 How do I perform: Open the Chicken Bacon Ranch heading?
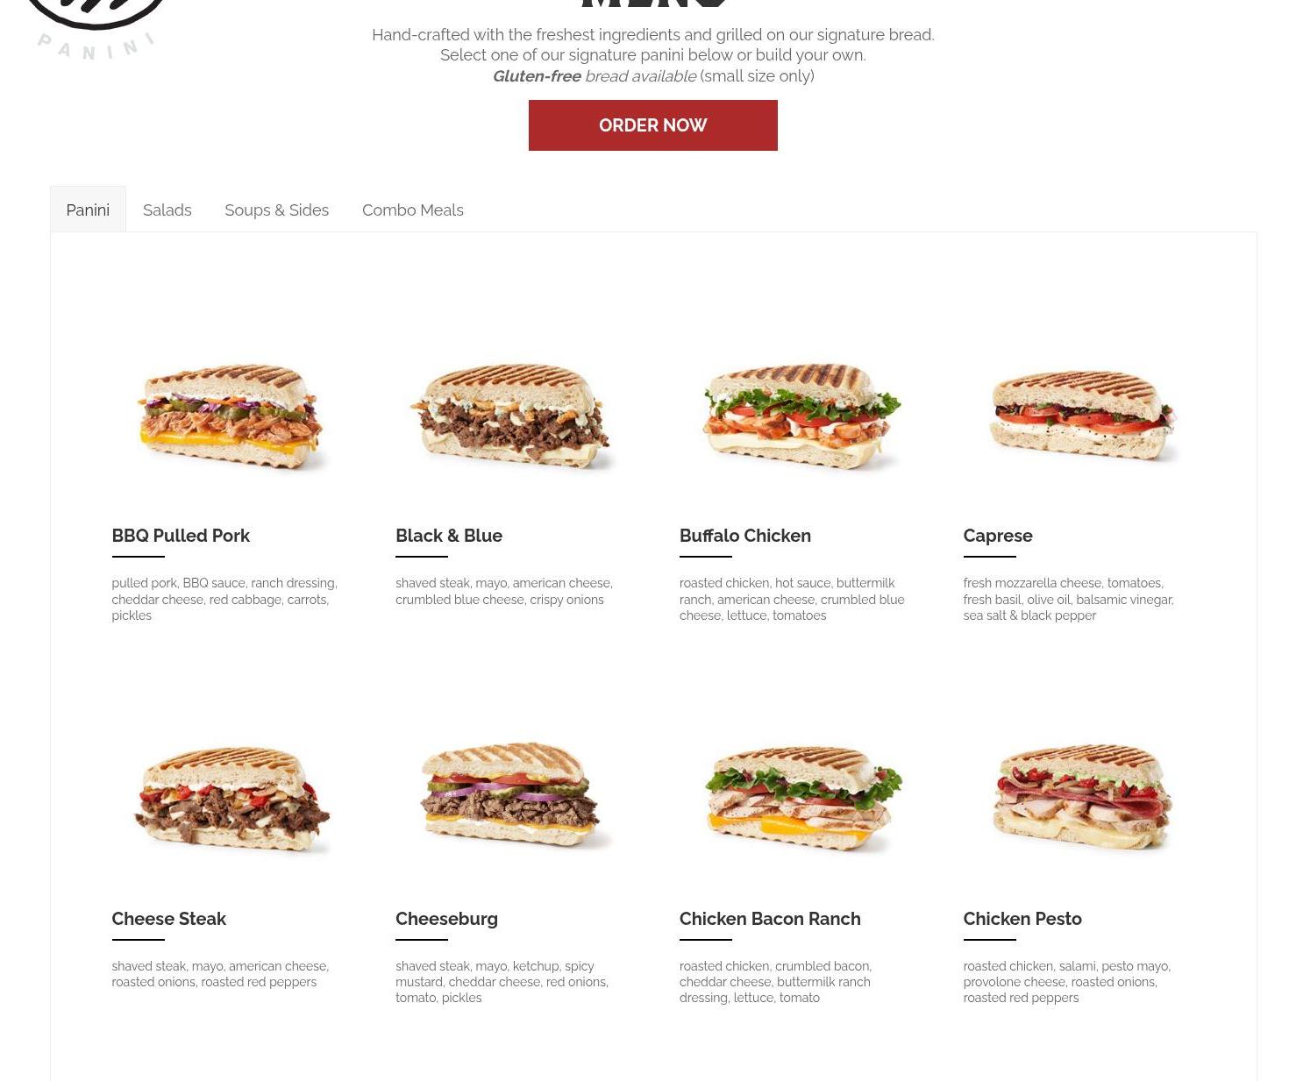coord(770,919)
